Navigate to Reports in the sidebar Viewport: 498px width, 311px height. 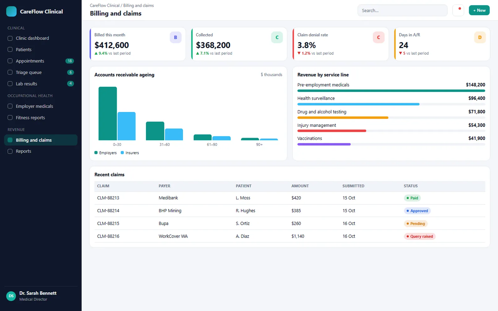tap(41, 151)
